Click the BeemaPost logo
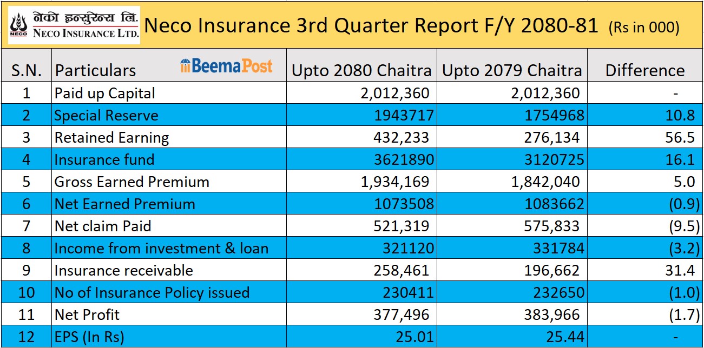The width and height of the screenshot is (704, 348). (226, 66)
